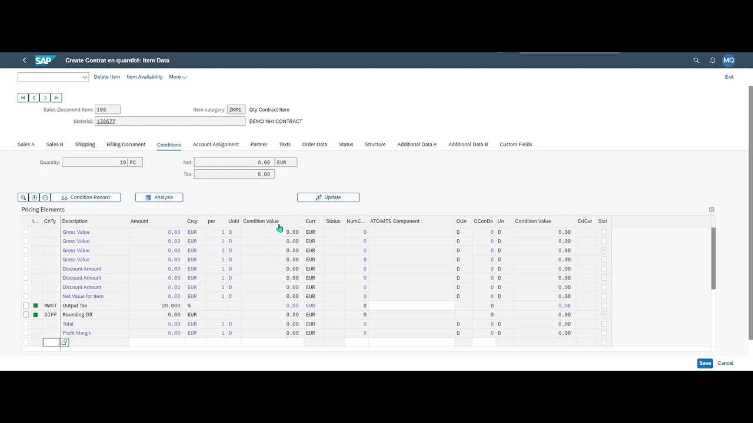This screenshot has width=753, height=423.
Task: Cancel the item data screen
Action: tap(725, 363)
